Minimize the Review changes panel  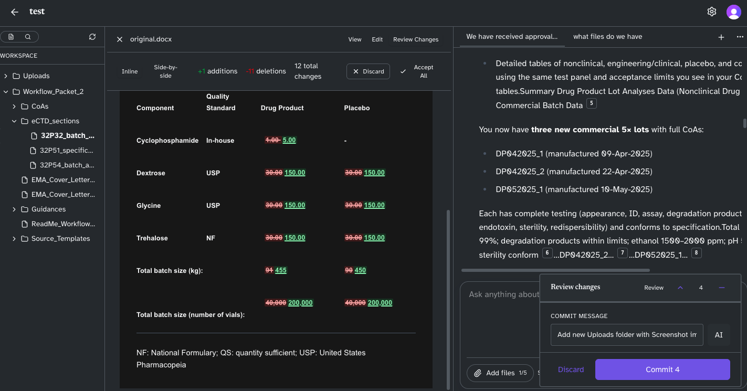(x=722, y=288)
